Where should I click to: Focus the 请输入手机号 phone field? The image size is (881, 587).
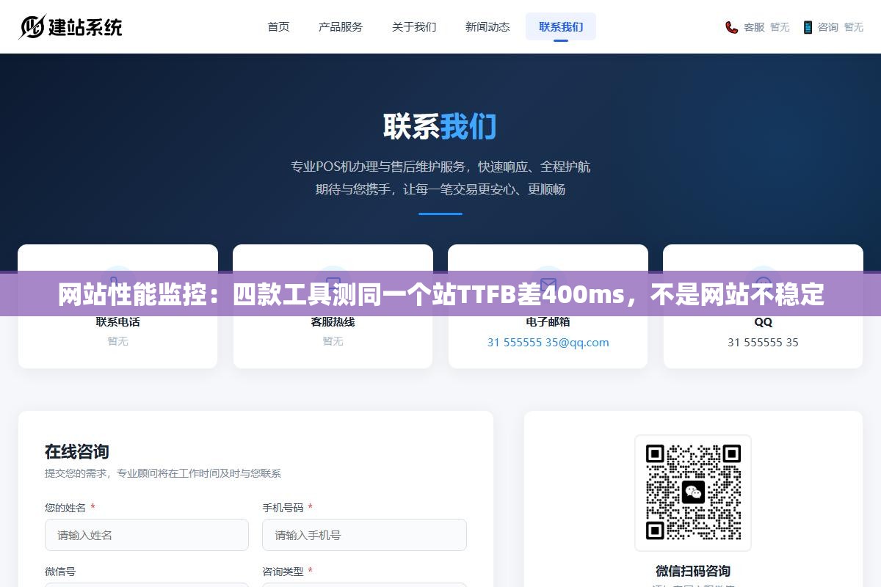[364, 535]
